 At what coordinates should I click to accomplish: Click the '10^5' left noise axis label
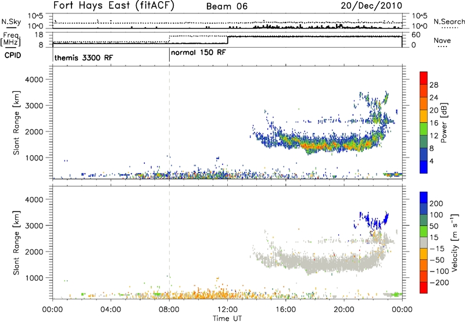point(35,16)
